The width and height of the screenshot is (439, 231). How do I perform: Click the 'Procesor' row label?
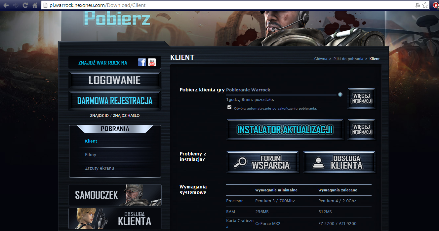coord(234,201)
